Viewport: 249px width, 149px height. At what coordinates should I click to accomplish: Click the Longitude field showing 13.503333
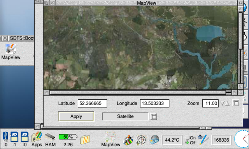tap(154, 103)
